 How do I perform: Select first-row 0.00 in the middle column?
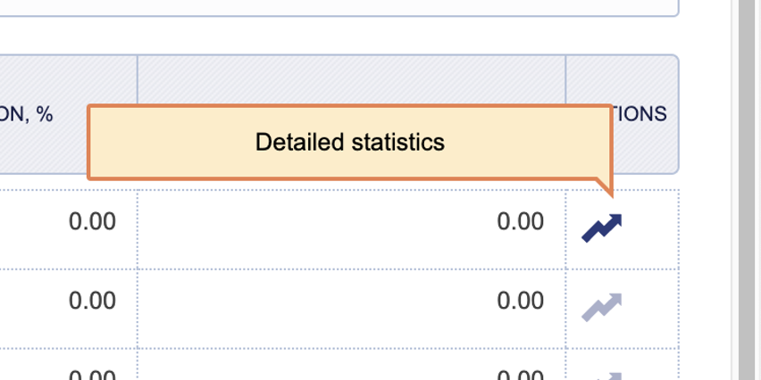click(x=520, y=221)
